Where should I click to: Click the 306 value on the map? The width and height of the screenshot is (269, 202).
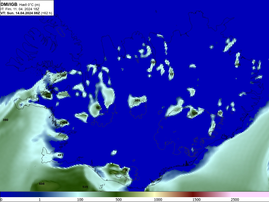[x=238, y=65]
